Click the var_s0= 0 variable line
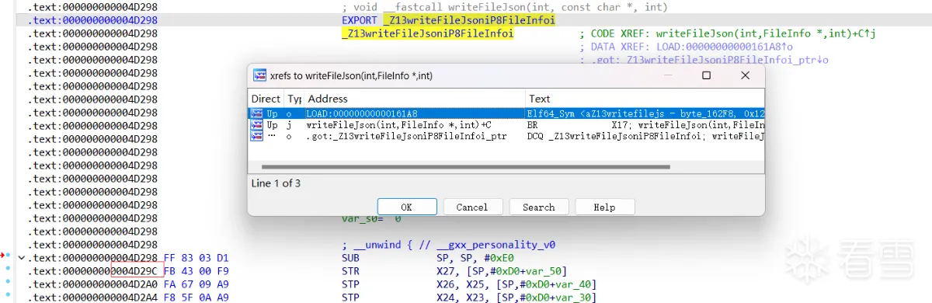 pos(371,218)
